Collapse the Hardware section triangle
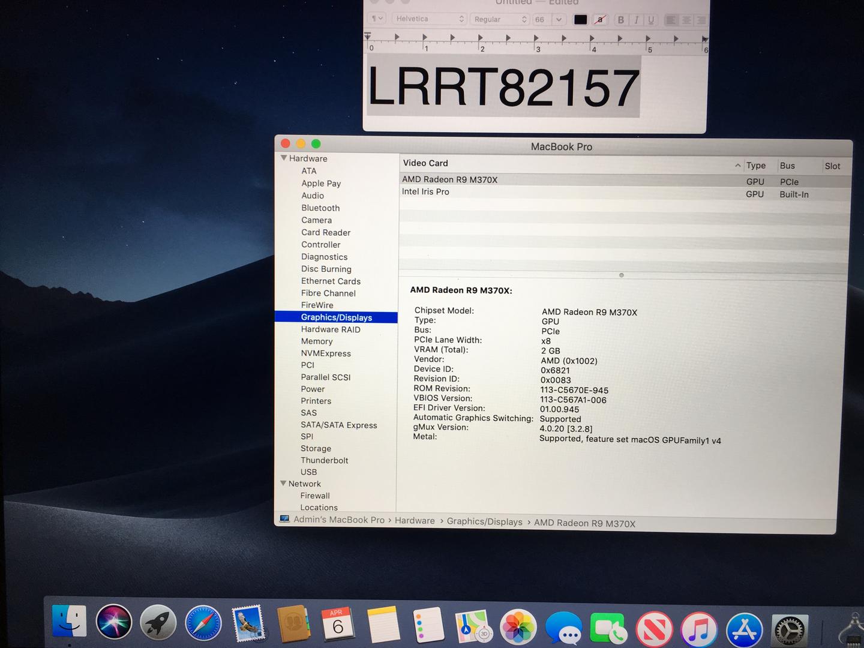 coord(284,158)
